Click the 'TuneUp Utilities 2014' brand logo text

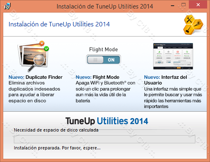(x=107, y=121)
